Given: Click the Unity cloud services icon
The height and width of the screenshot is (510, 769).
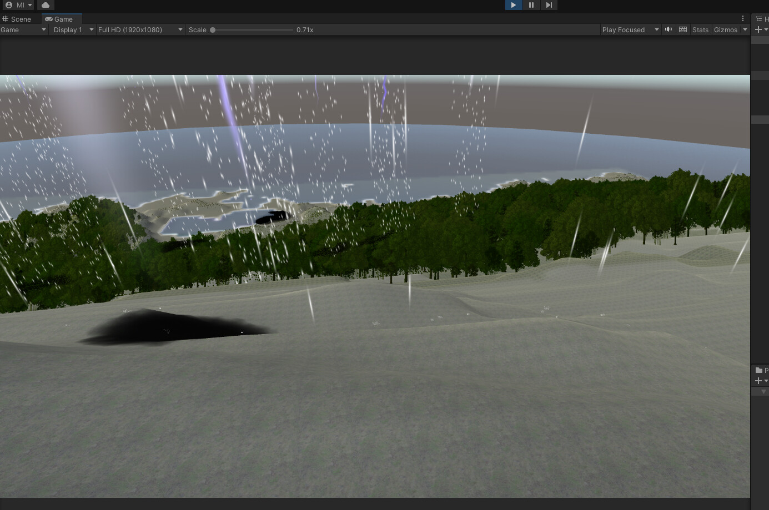Looking at the screenshot, I should 45,5.
